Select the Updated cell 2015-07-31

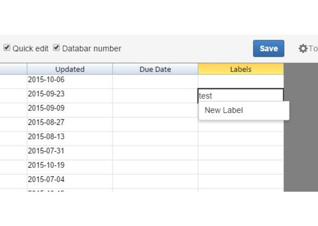point(70,153)
